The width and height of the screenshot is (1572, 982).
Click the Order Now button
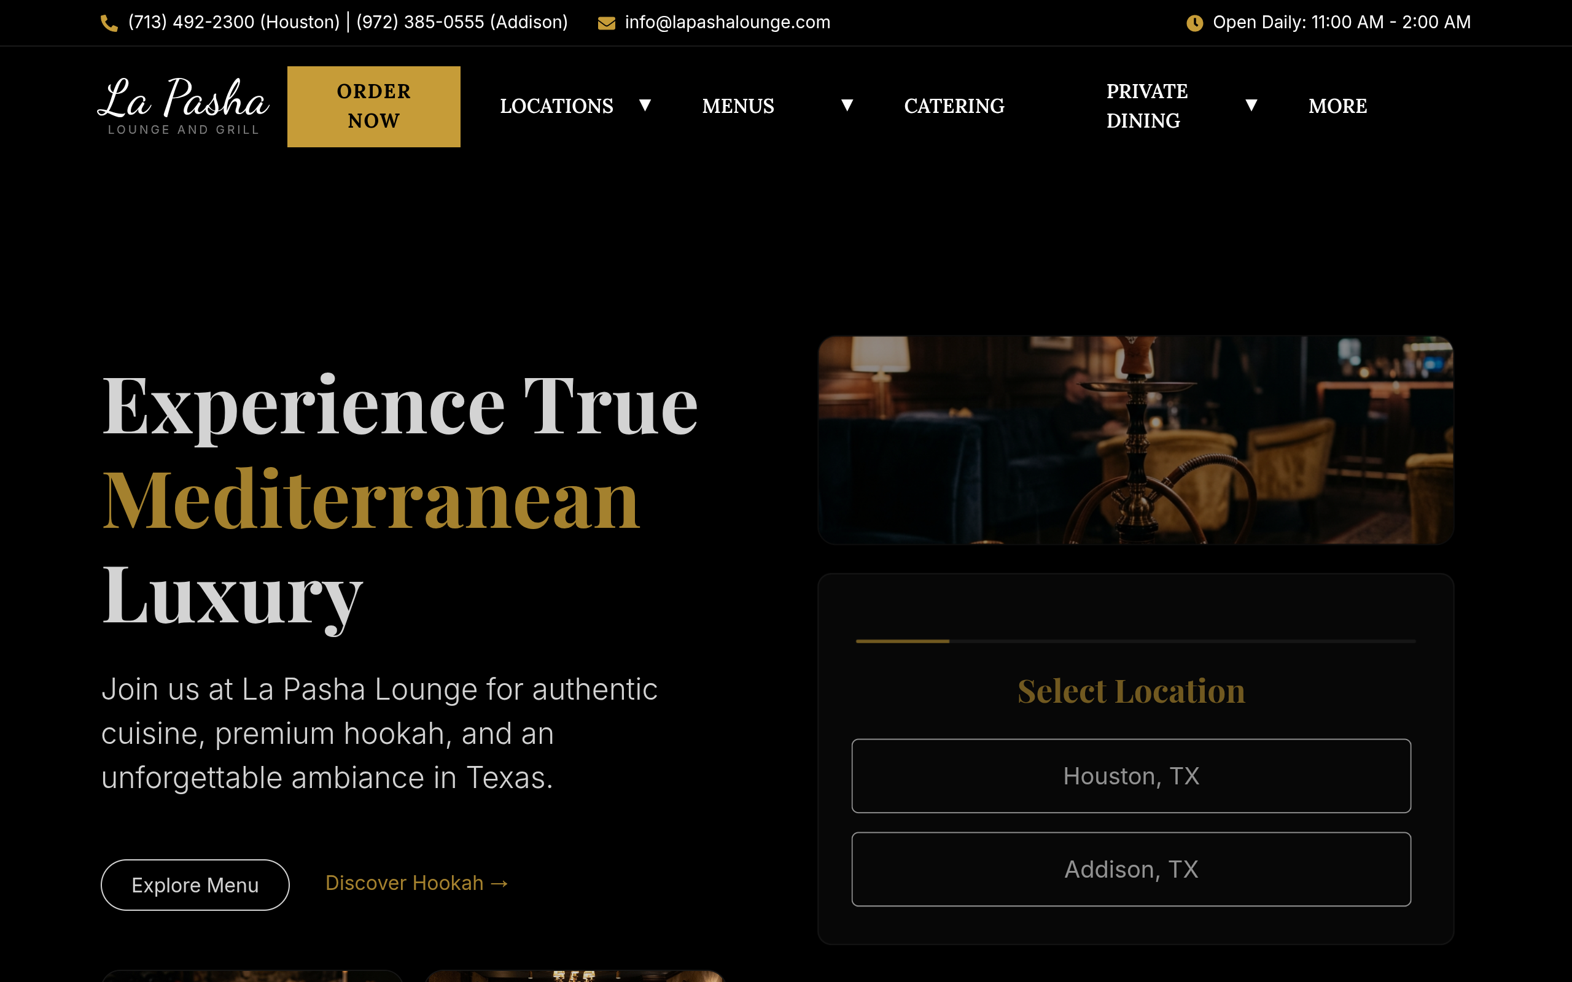point(373,107)
